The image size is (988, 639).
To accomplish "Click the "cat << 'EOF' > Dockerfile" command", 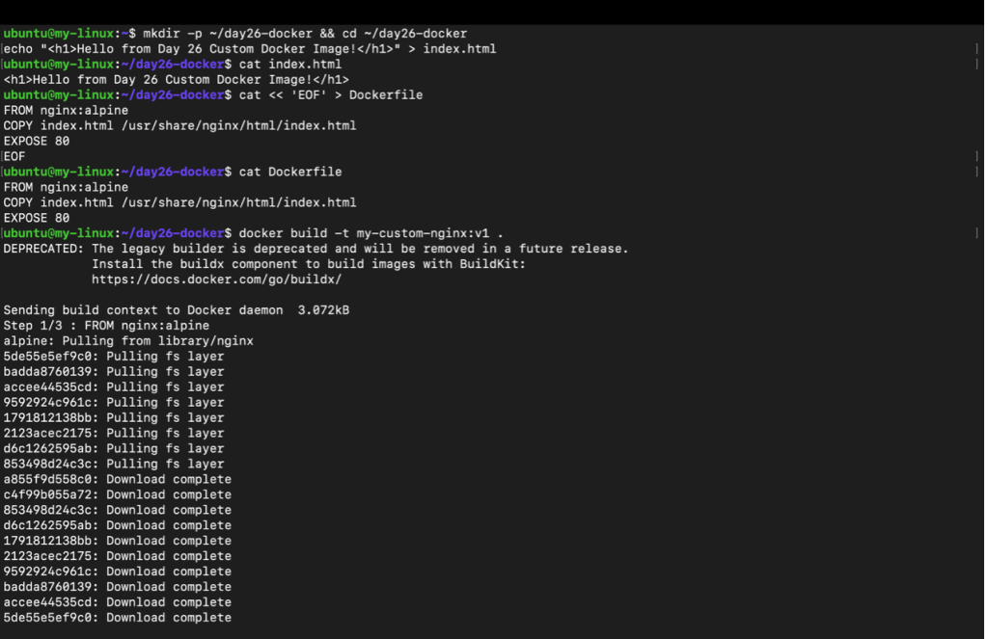I will click(x=331, y=95).
